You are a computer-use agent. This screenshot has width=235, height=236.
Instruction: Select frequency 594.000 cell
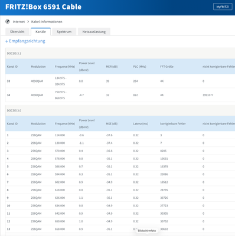60,174
